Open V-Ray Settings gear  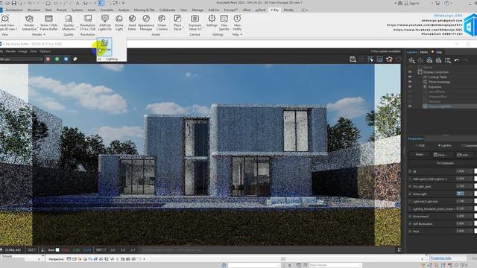212,22
